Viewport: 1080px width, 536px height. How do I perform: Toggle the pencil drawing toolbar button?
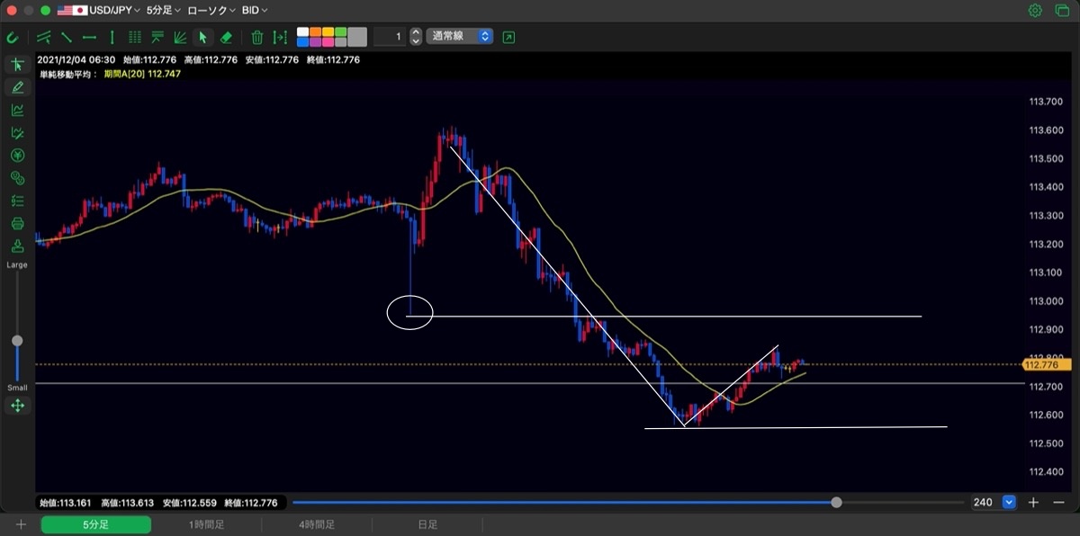(17, 87)
